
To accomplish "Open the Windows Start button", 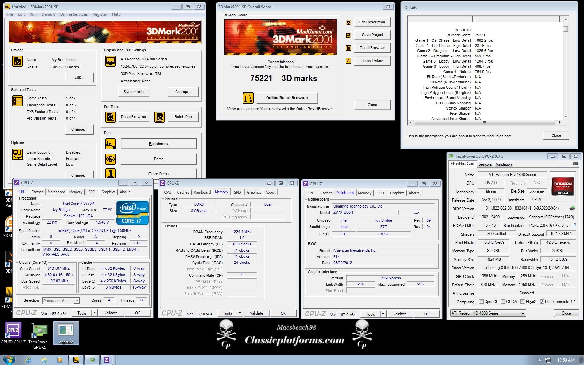I will coord(9,359).
